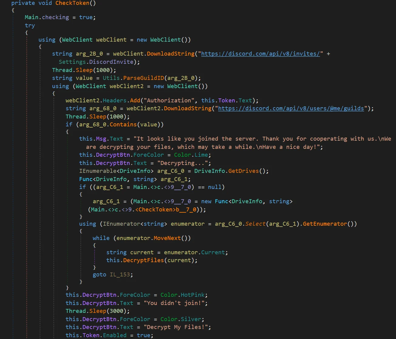Click 'arg_68_0' in the string declaration
The height and width of the screenshot is (339, 396).
click(103, 108)
